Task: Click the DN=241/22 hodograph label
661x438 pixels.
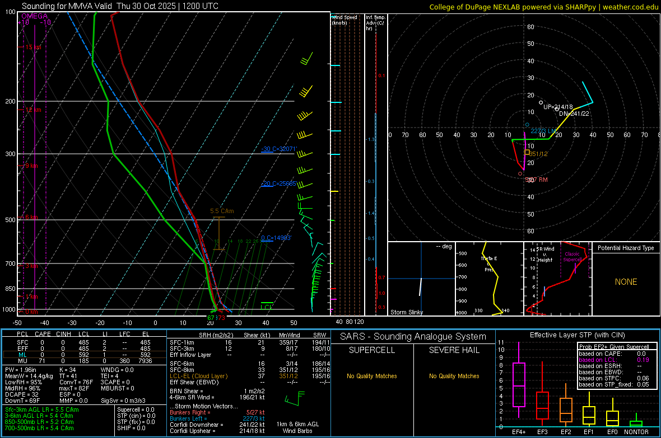Action: [574, 114]
